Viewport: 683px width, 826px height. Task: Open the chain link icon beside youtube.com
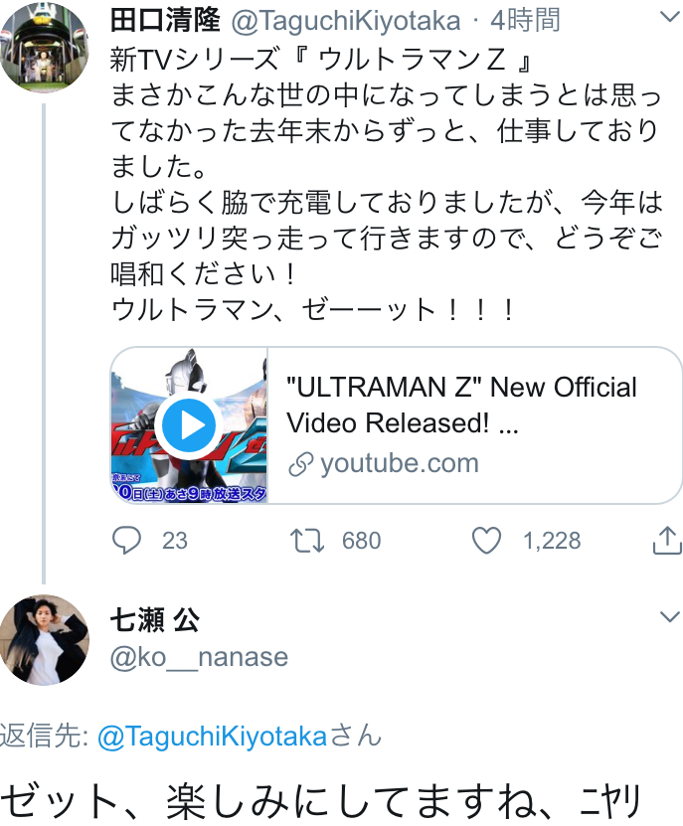(x=300, y=463)
